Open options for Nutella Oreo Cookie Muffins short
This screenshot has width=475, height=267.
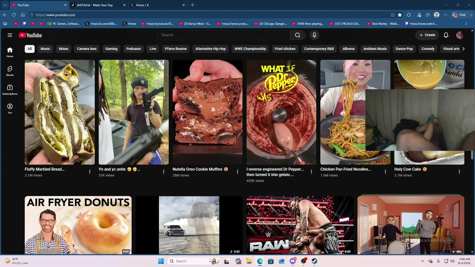237,172
